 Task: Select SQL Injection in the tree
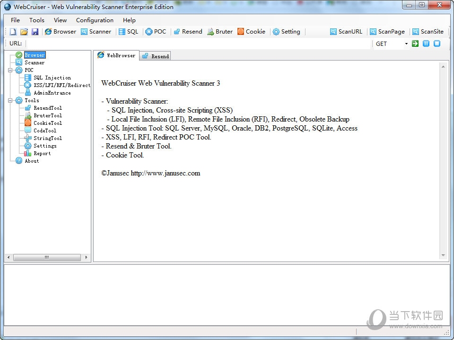point(52,78)
